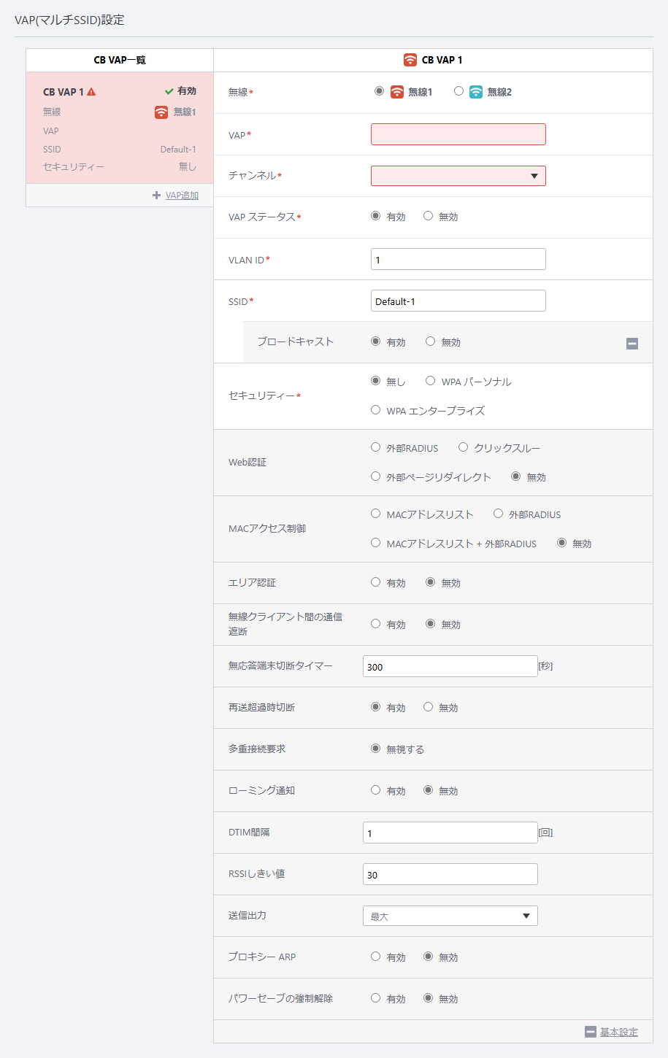Click the red WiFi icon beside the 無線1 radio option
Viewport: 668px width, 1058px height.
point(397,92)
